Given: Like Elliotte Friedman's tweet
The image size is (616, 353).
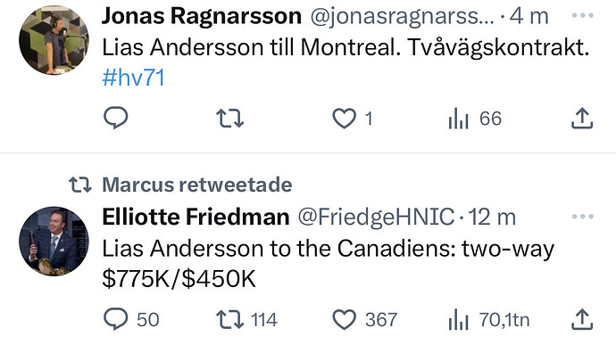Looking at the screenshot, I should pyautogui.click(x=364, y=320).
